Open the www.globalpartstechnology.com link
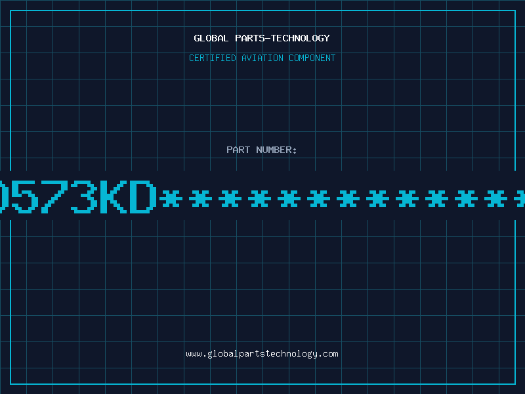 click(x=262, y=354)
